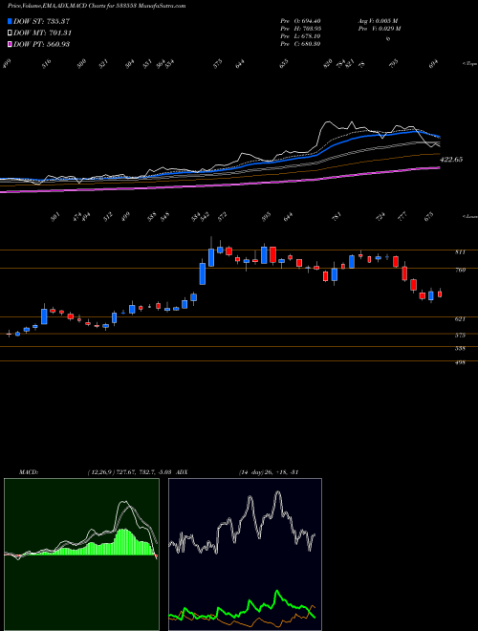Click the ADX values '(14 day) 26, +18, -31'

[x=269, y=472]
